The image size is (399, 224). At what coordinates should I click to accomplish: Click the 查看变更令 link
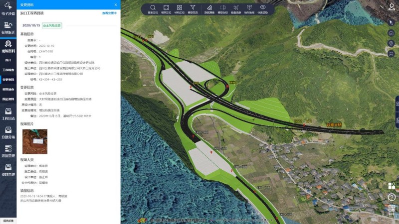[109, 13]
